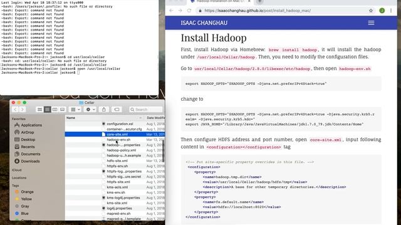The image size is (401, 225).
Task: Select the Hadoop Installation browser tab
Action: tap(220, 1)
